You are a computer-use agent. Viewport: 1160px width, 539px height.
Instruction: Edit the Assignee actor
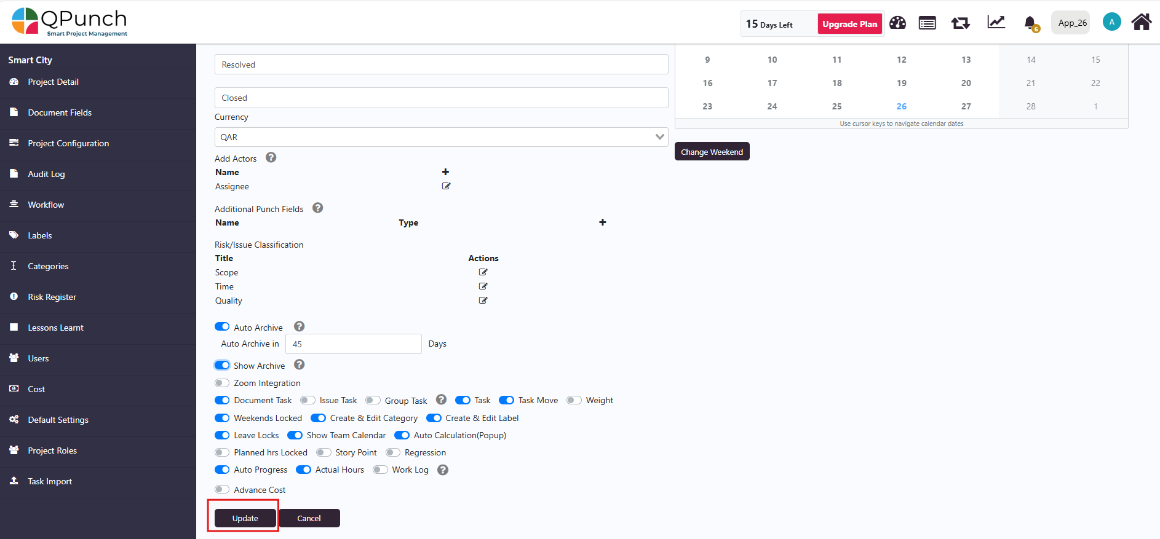click(447, 186)
